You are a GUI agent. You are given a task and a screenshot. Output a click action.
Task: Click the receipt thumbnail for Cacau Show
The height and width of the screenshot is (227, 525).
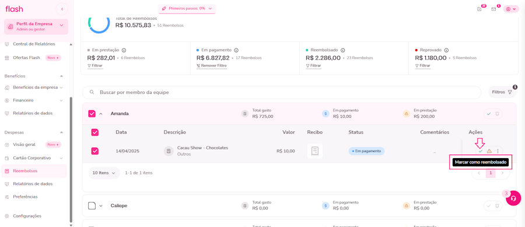pyautogui.click(x=315, y=151)
